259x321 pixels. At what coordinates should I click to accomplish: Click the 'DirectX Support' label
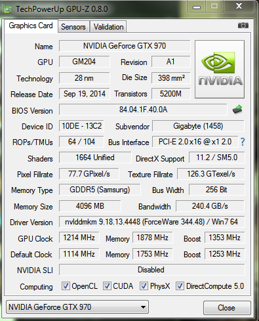[160, 159]
